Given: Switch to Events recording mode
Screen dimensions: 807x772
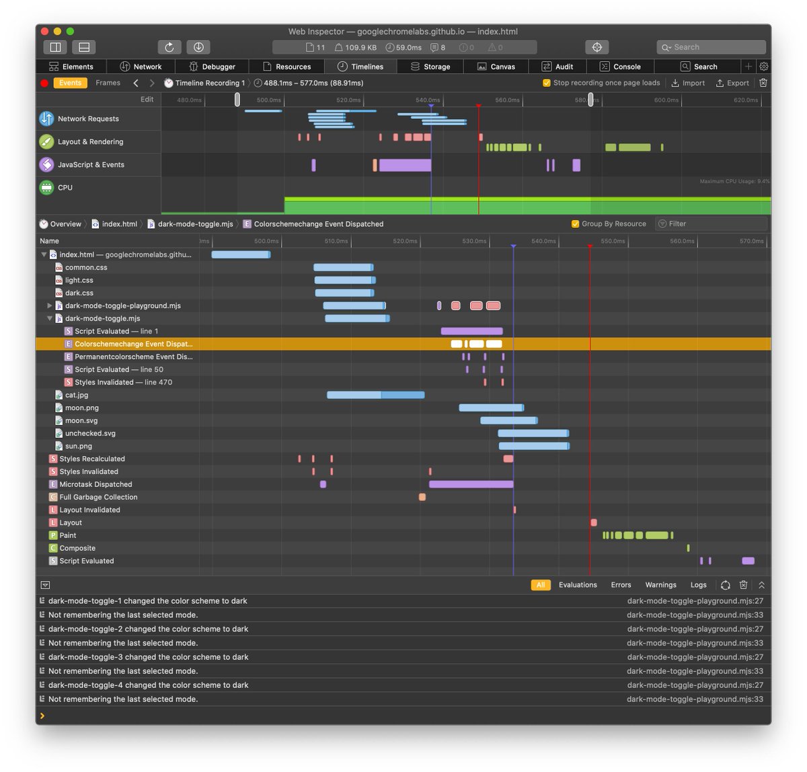Looking at the screenshot, I should (70, 83).
